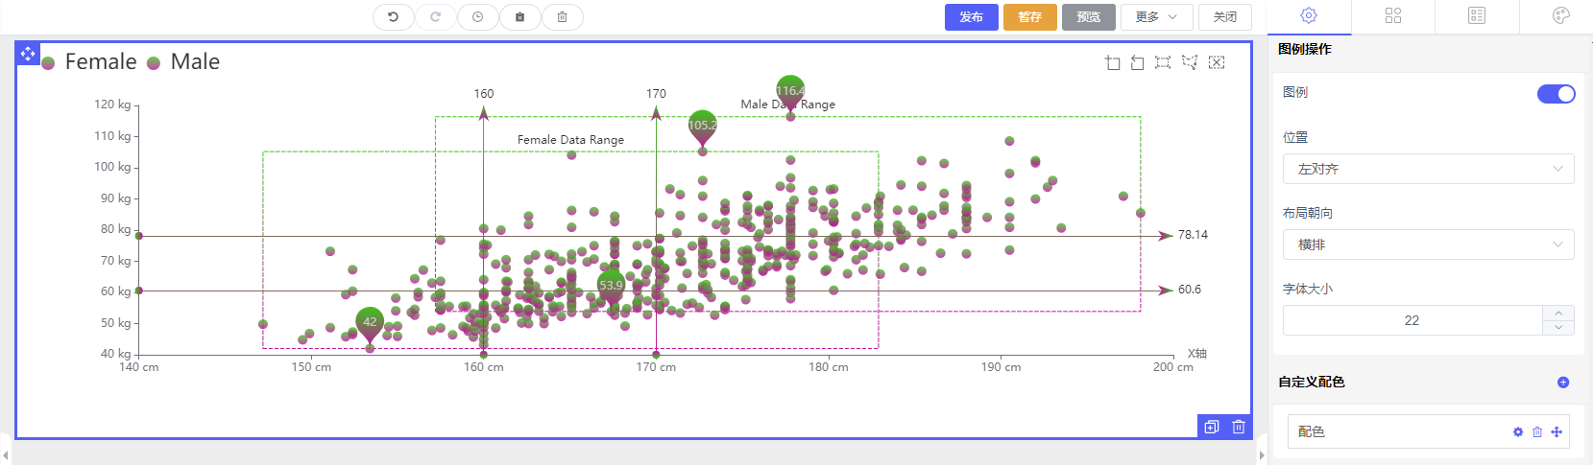The width and height of the screenshot is (1593, 465).
Task: Delete the chart using bottom-right trash icon
Action: coord(1239,427)
